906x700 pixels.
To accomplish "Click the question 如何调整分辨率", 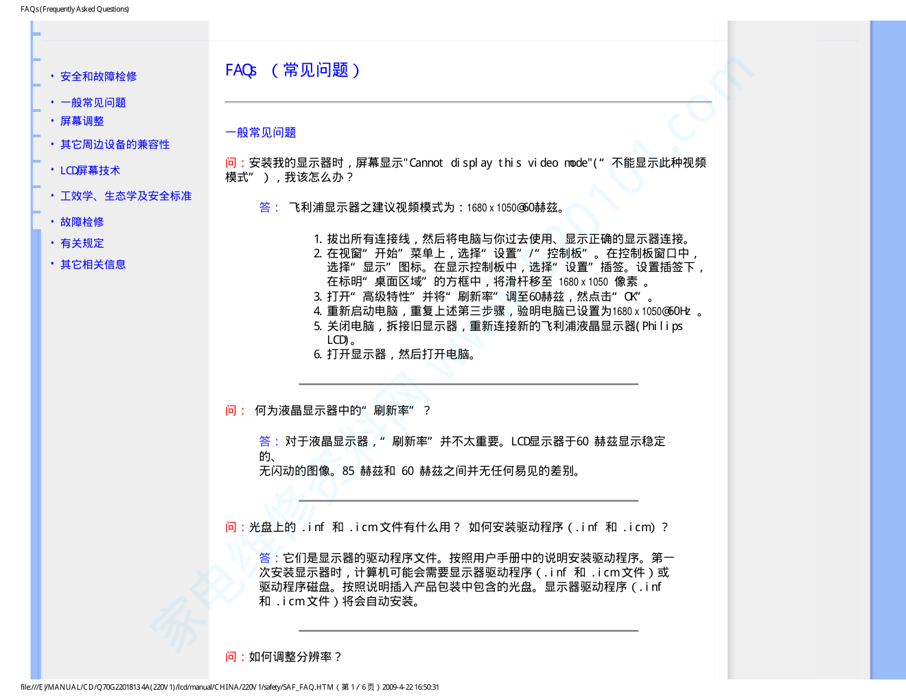I will point(283,657).
